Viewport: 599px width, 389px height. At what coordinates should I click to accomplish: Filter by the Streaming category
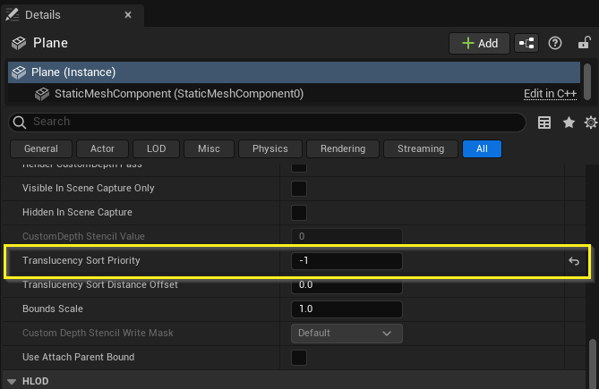tap(421, 148)
